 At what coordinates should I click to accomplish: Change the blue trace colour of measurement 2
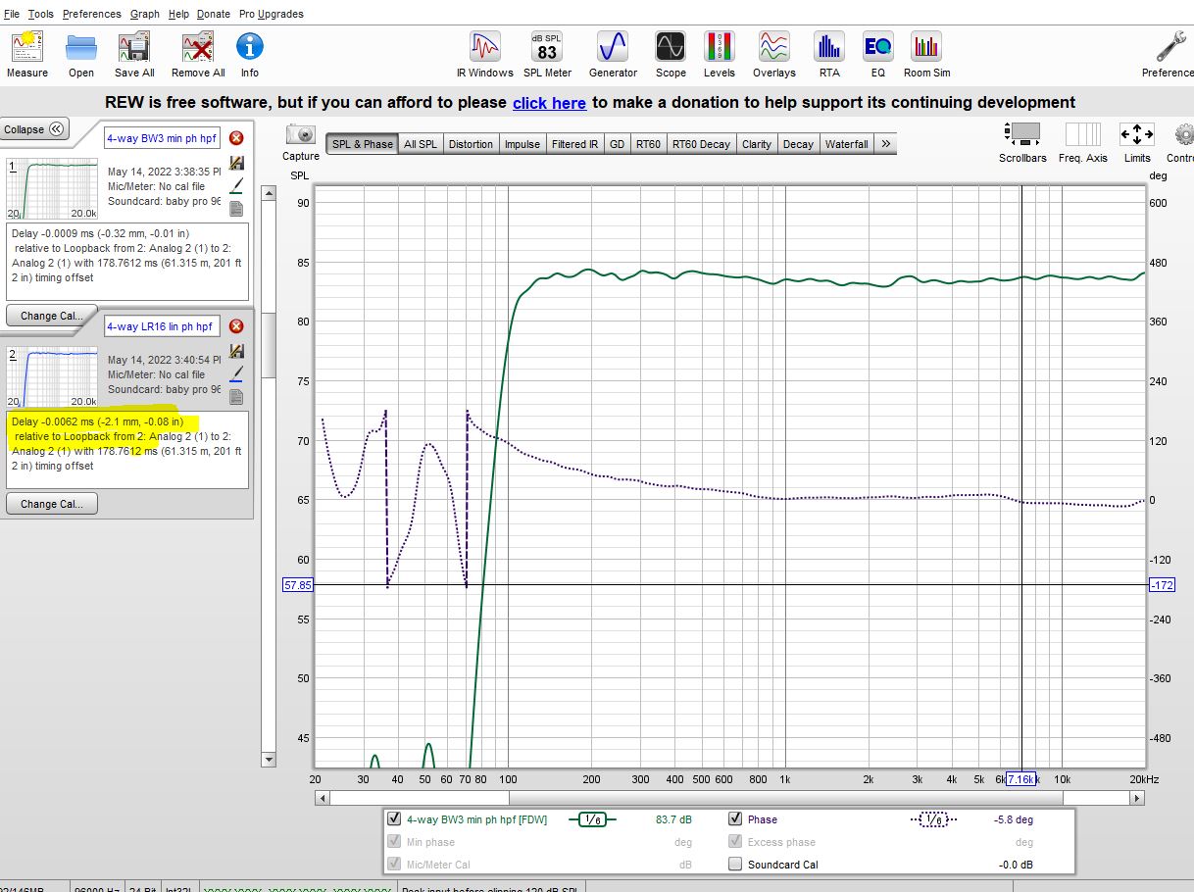[x=236, y=373]
